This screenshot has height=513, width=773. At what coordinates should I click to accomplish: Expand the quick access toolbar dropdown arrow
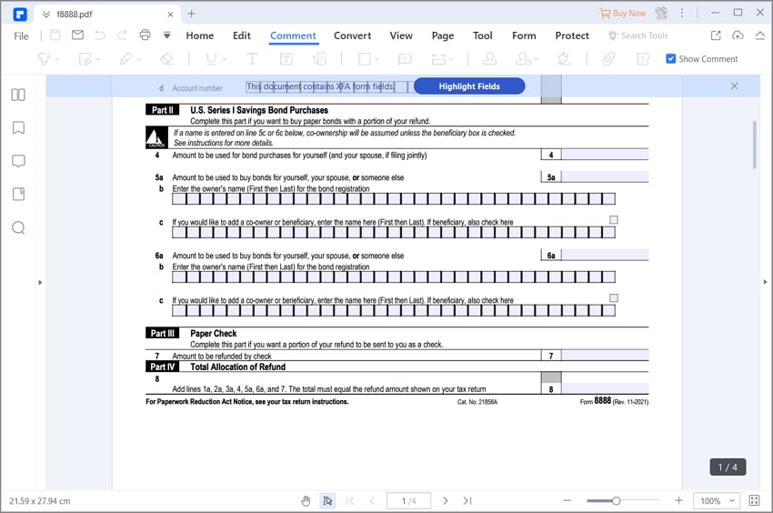(x=166, y=35)
